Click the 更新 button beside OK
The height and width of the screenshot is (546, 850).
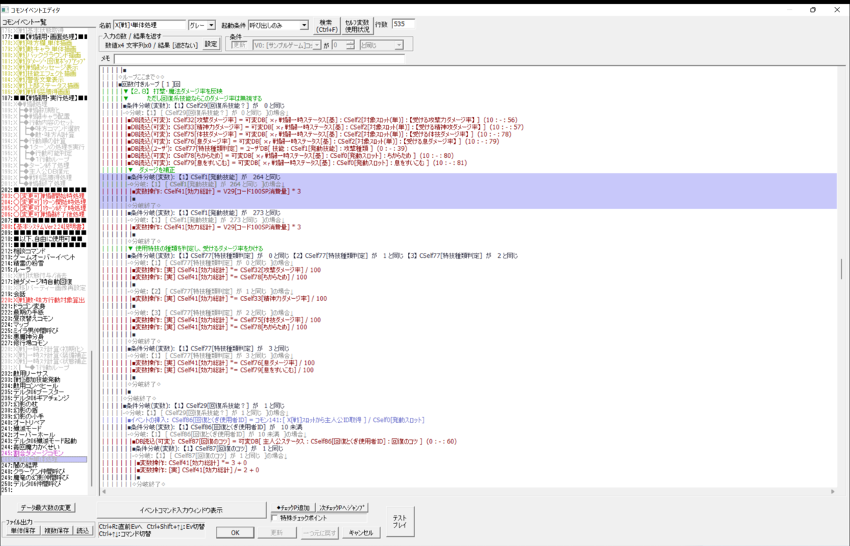[278, 533]
